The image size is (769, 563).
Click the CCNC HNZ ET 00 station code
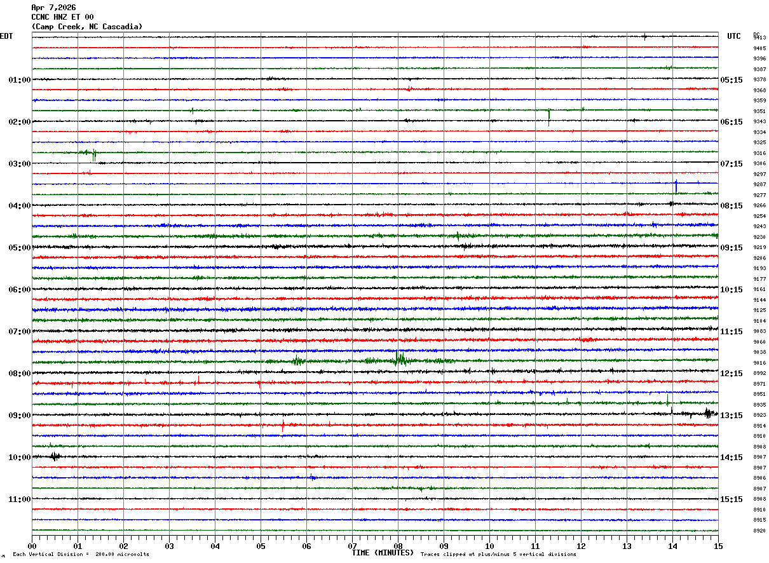point(62,17)
